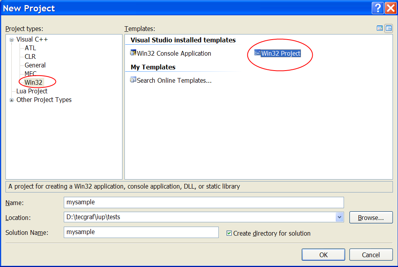Select Win32 project type
Screen dimensions: 398x267
coord(34,82)
